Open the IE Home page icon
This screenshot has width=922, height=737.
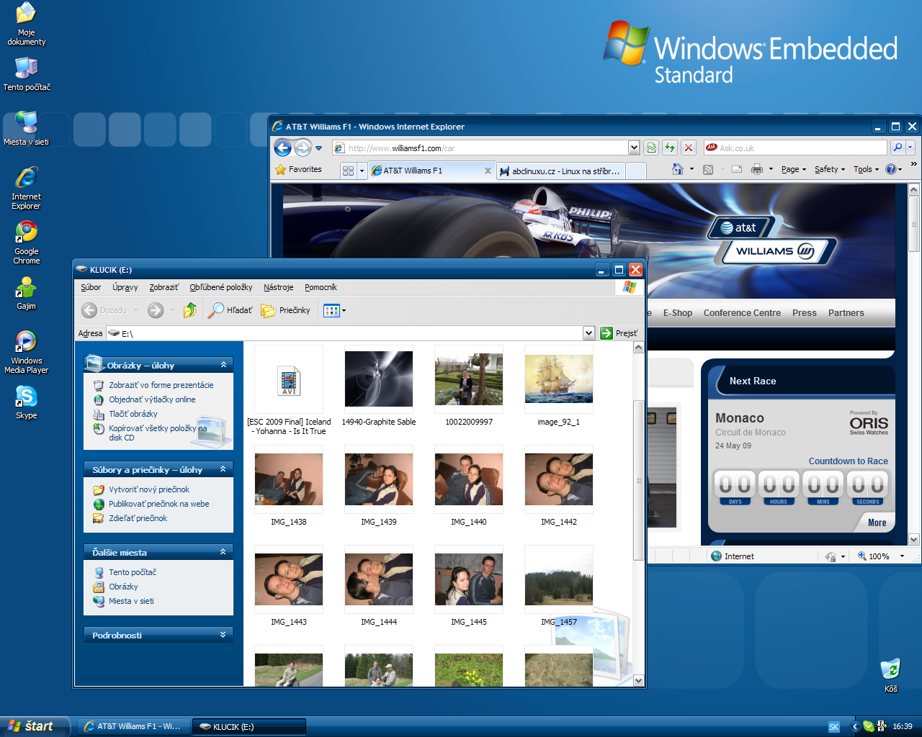[678, 170]
